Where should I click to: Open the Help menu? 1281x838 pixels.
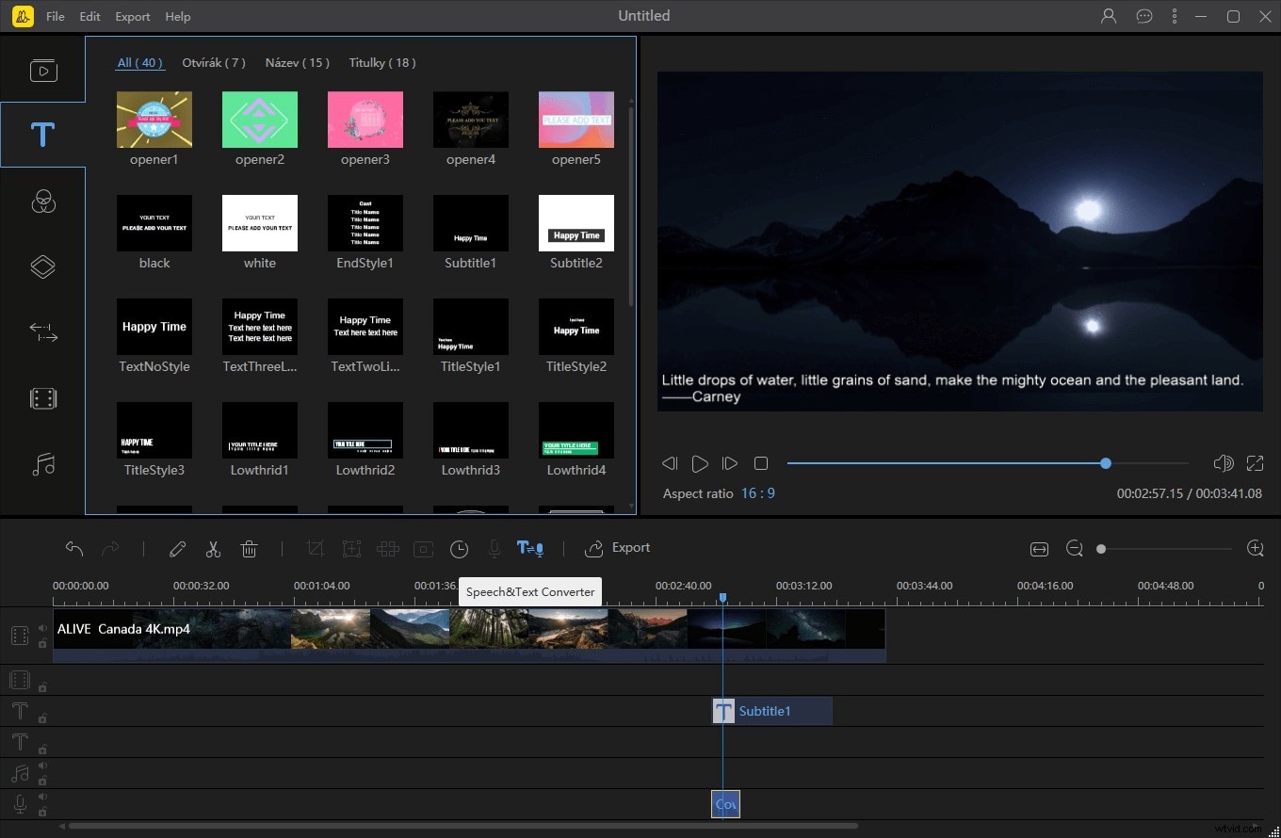click(177, 16)
